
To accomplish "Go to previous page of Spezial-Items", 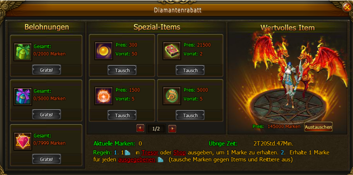I will 140,129.
